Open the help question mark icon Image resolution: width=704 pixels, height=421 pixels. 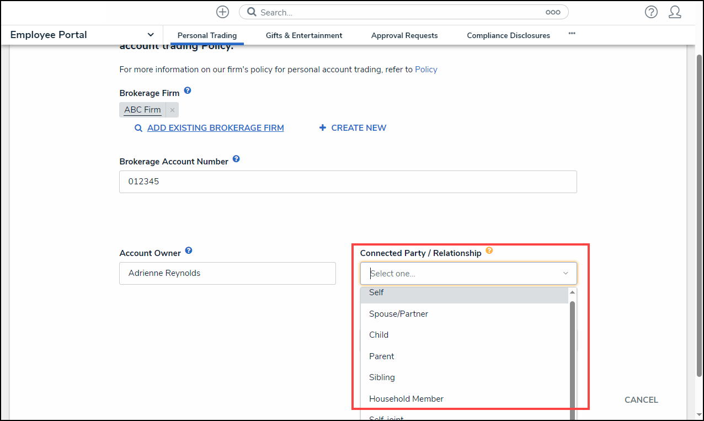point(651,12)
